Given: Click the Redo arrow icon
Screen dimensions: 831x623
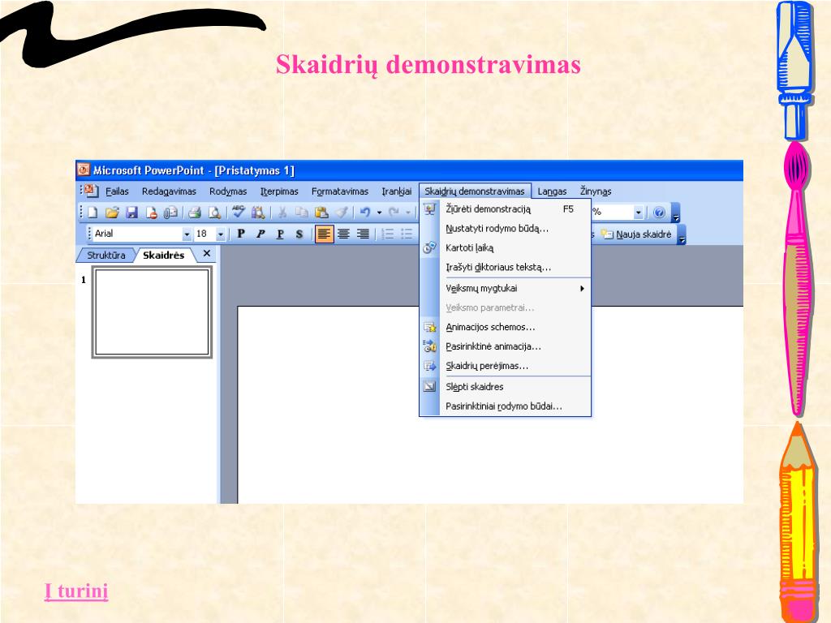Looking at the screenshot, I should [x=394, y=213].
